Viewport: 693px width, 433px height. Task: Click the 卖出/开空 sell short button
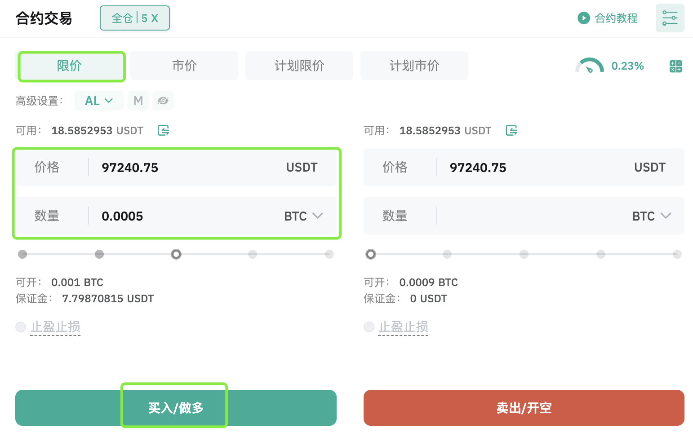tap(524, 408)
